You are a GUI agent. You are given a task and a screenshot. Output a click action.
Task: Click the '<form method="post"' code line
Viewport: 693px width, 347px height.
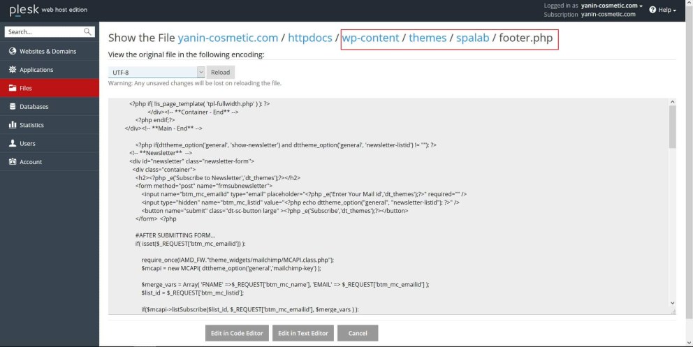pos(204,186)
